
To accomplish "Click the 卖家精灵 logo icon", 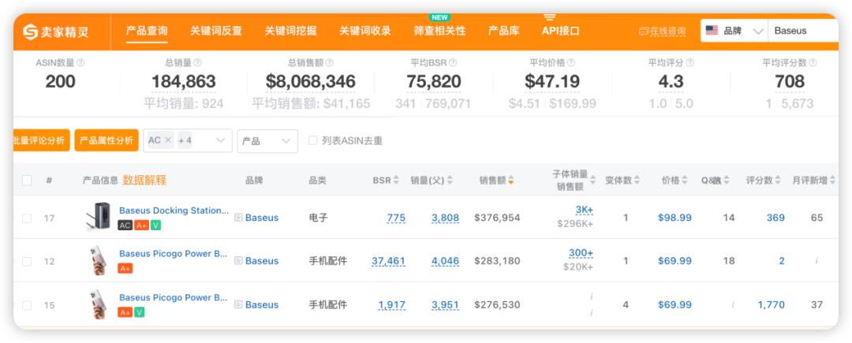I will (x=31, y=32).
